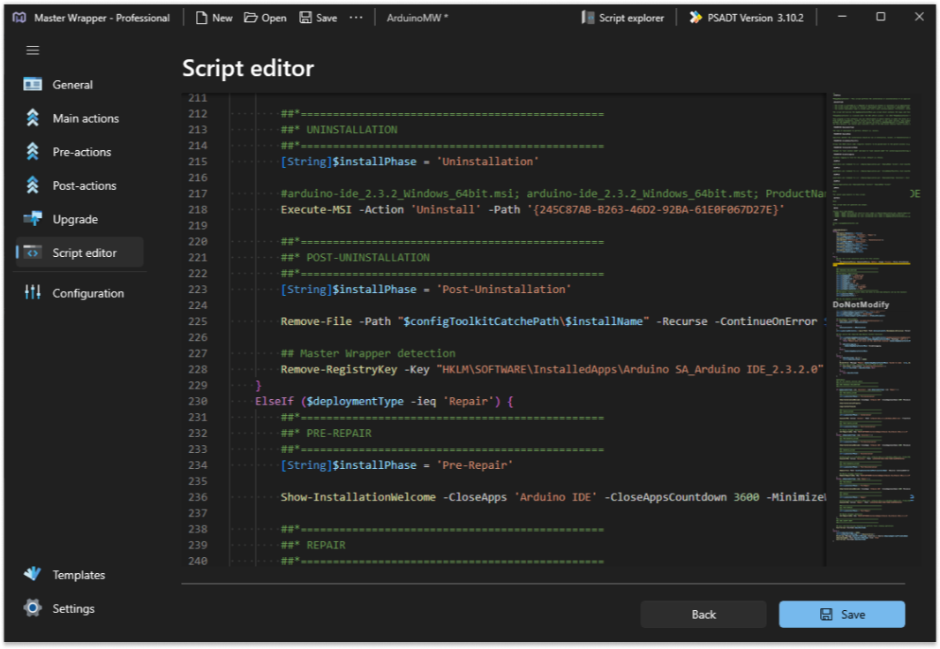940x649 pixels.
Task: Open the General section
Action: click(72, 85)
